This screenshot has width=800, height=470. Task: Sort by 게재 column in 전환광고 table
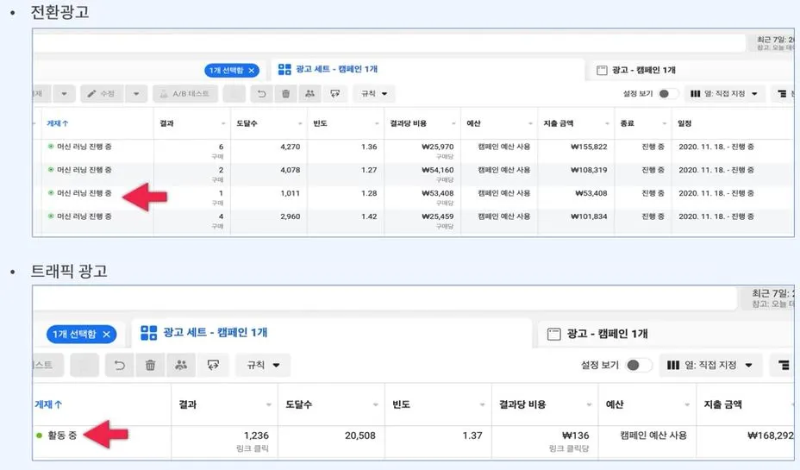(x=57, y=123)
